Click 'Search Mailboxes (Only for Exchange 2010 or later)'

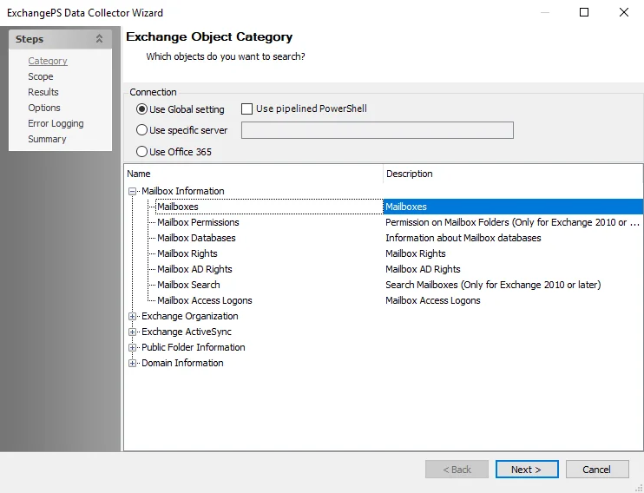click(x=493, y=285)
